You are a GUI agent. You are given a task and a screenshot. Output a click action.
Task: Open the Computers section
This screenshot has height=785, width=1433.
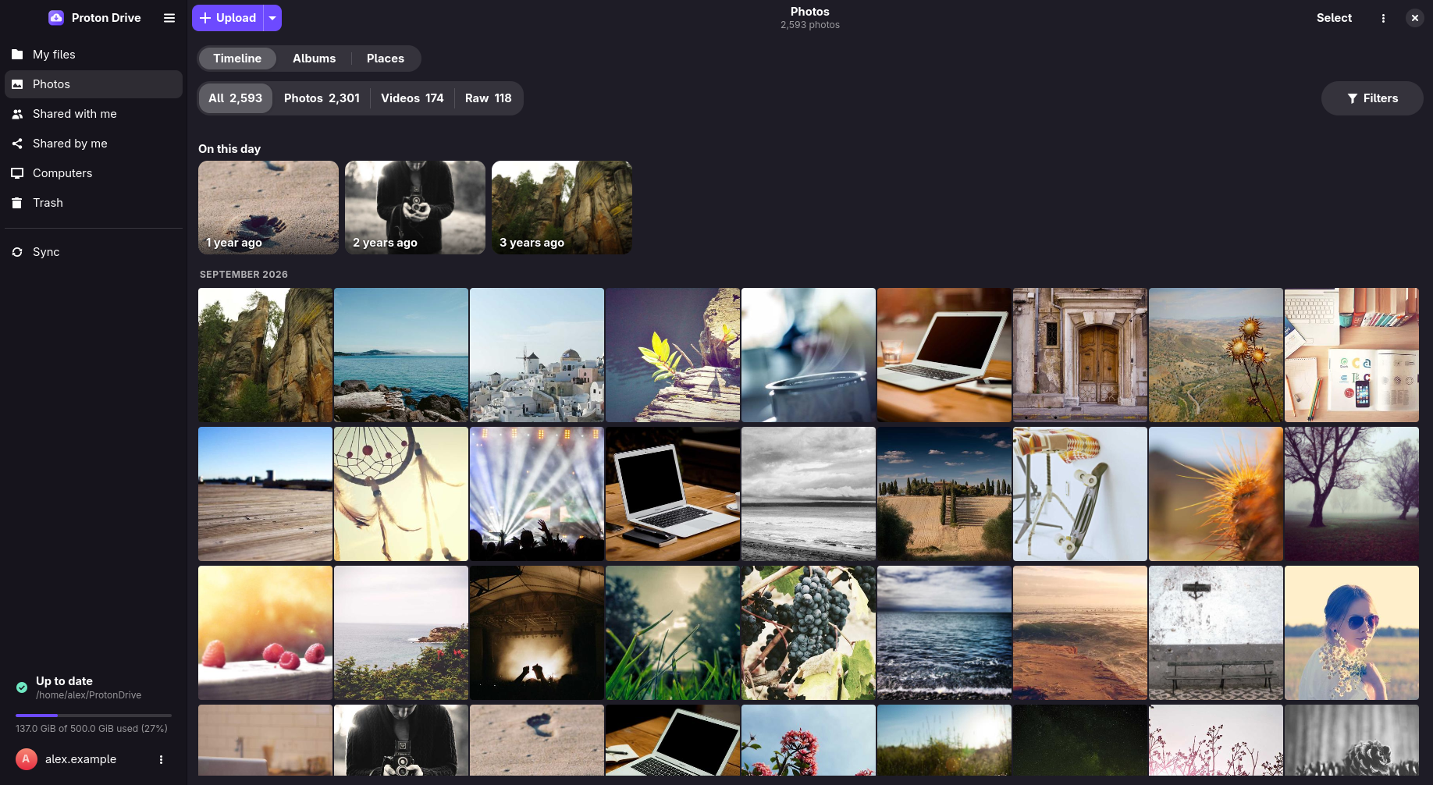(94, 173)
